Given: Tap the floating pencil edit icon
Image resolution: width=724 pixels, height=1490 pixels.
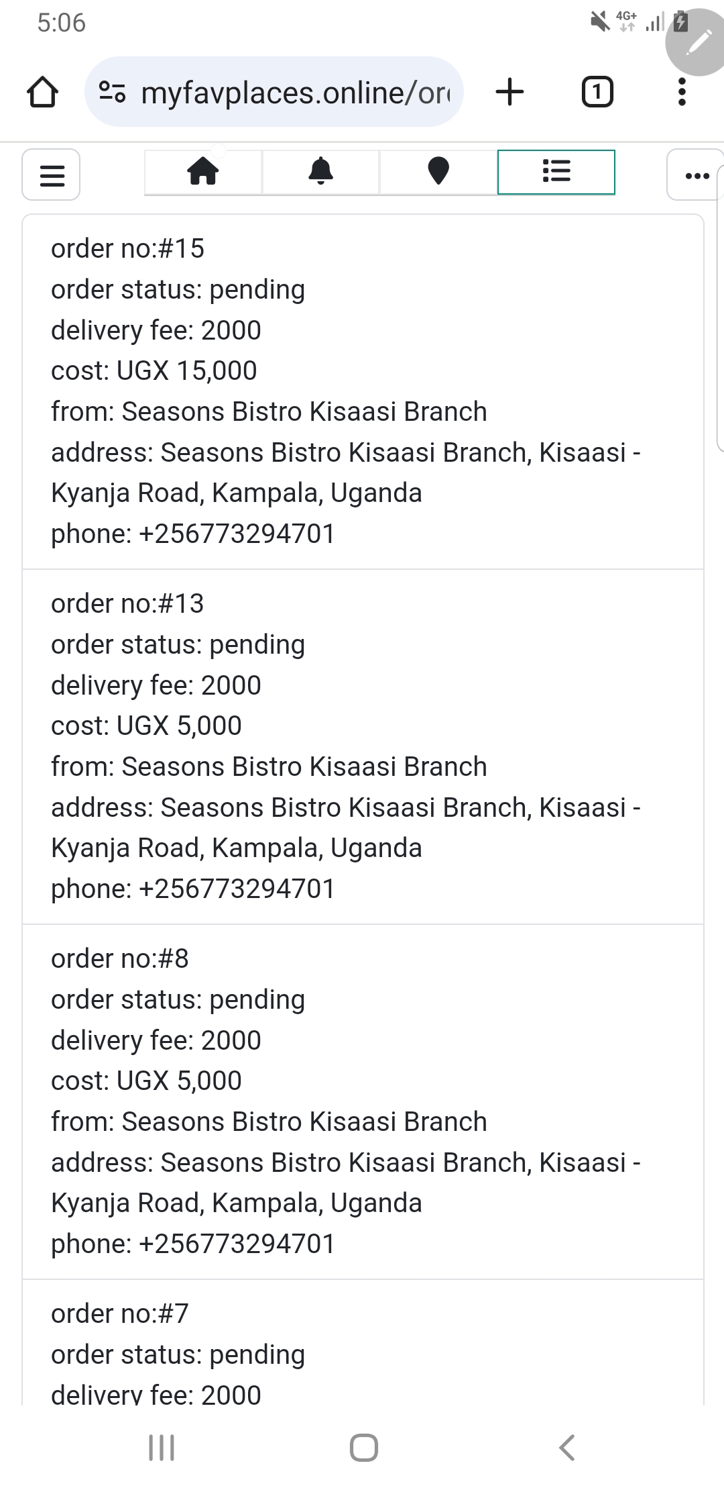Looking at the screenshot, I should coord(698,42).
